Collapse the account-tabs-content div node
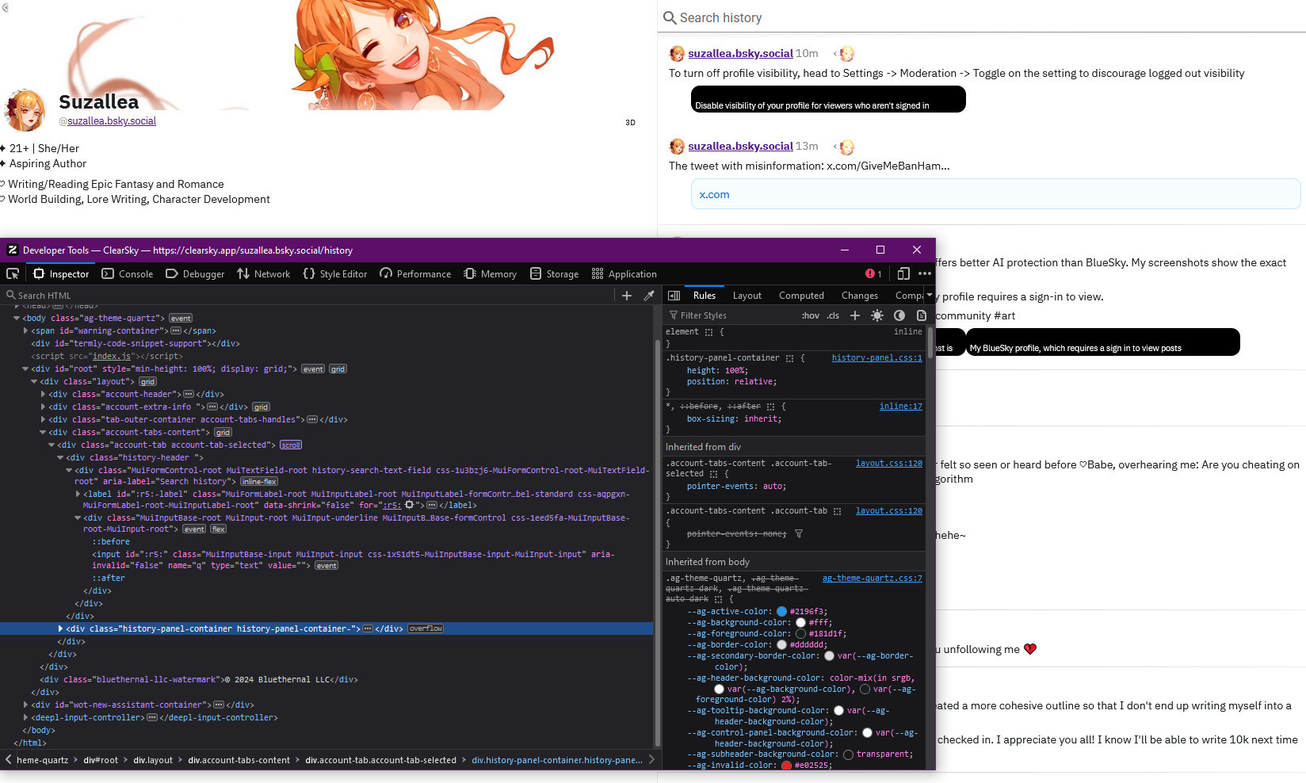 [43, 432]
